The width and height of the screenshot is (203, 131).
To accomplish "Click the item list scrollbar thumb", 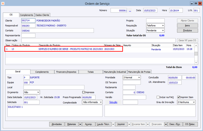I will coord(196,54).
